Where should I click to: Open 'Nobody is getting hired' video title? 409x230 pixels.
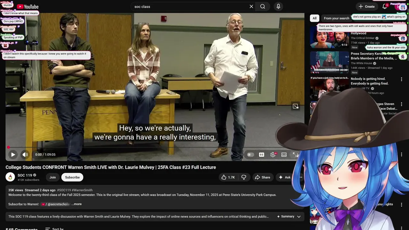coord(370,81)
